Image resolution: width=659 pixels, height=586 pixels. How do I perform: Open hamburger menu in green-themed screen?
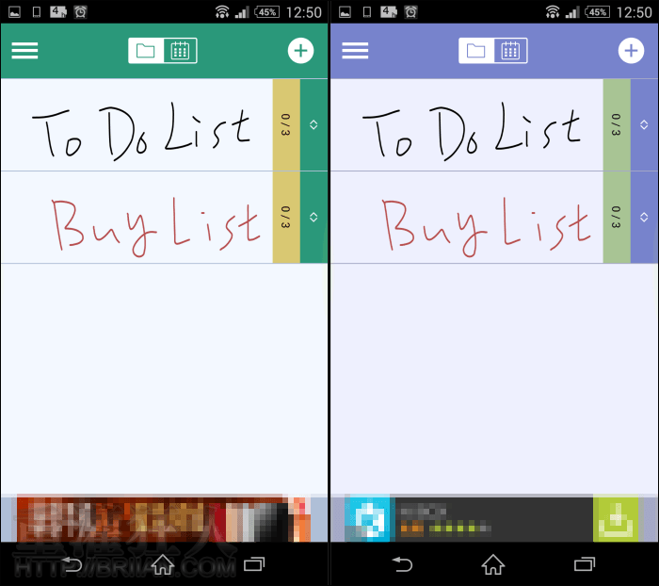click(24, 51)
